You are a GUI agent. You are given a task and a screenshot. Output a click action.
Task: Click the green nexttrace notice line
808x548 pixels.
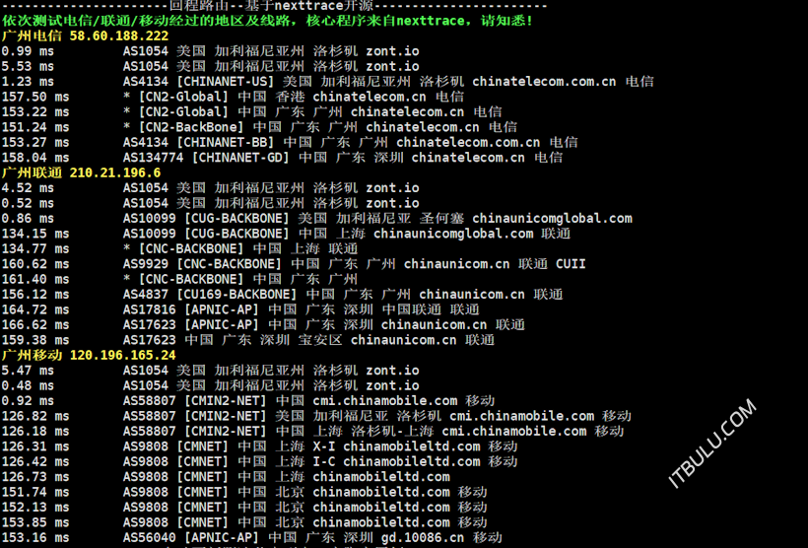267,21
